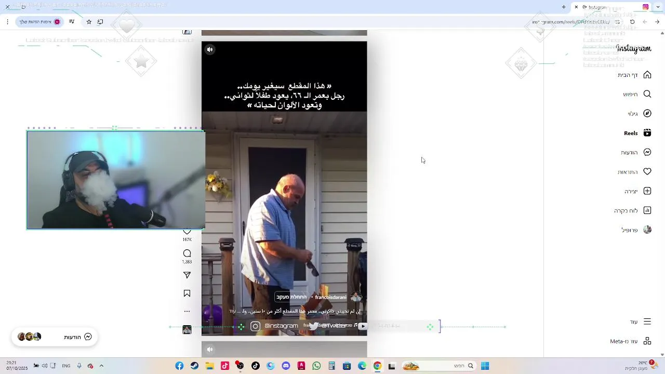
Task: Click the Instagram wordmark logo
Action: coord(633,48)
